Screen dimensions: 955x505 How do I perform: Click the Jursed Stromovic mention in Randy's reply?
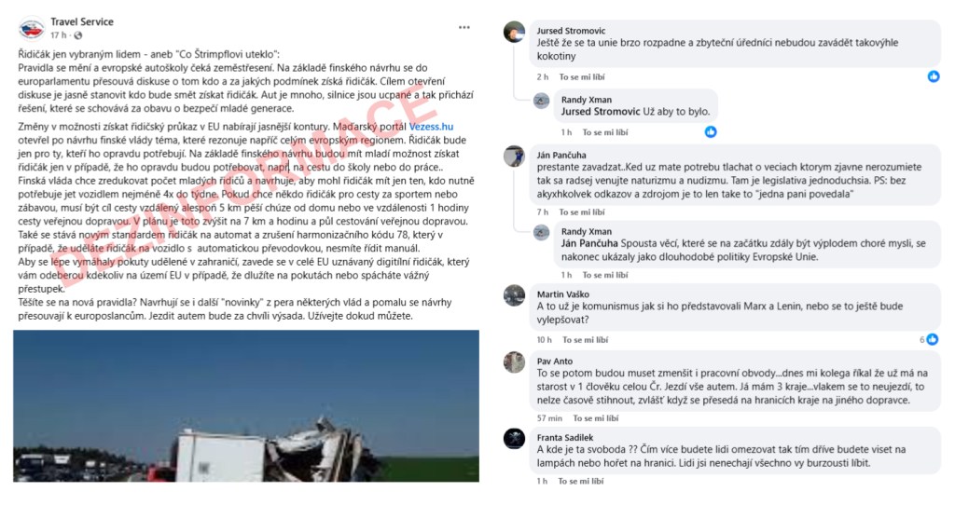pyautogui.click(x=601, y=112)
